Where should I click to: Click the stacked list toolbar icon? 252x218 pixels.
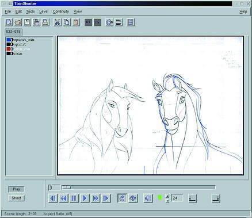tap(131, 22)
